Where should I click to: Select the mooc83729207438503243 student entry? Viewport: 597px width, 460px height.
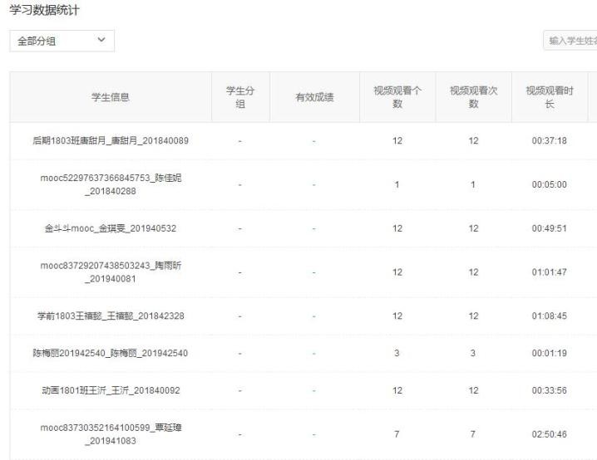111,272
